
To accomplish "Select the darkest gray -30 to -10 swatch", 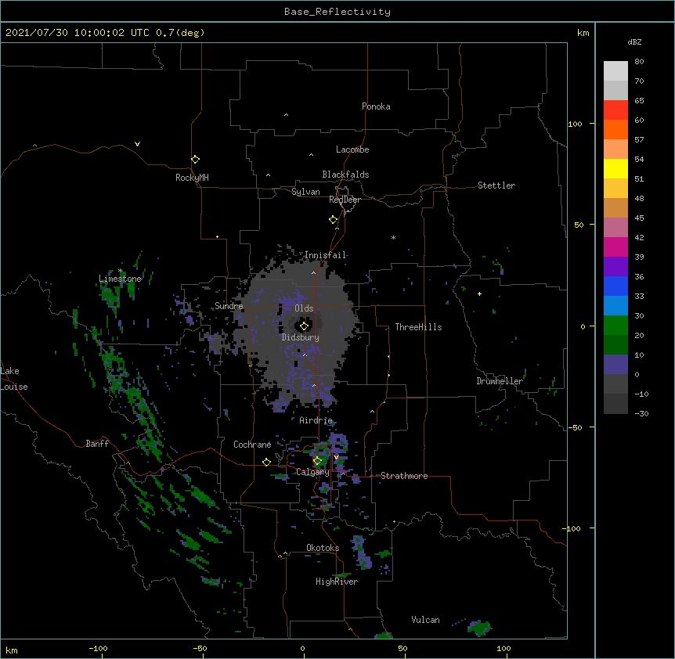I will tap(615, 404).
